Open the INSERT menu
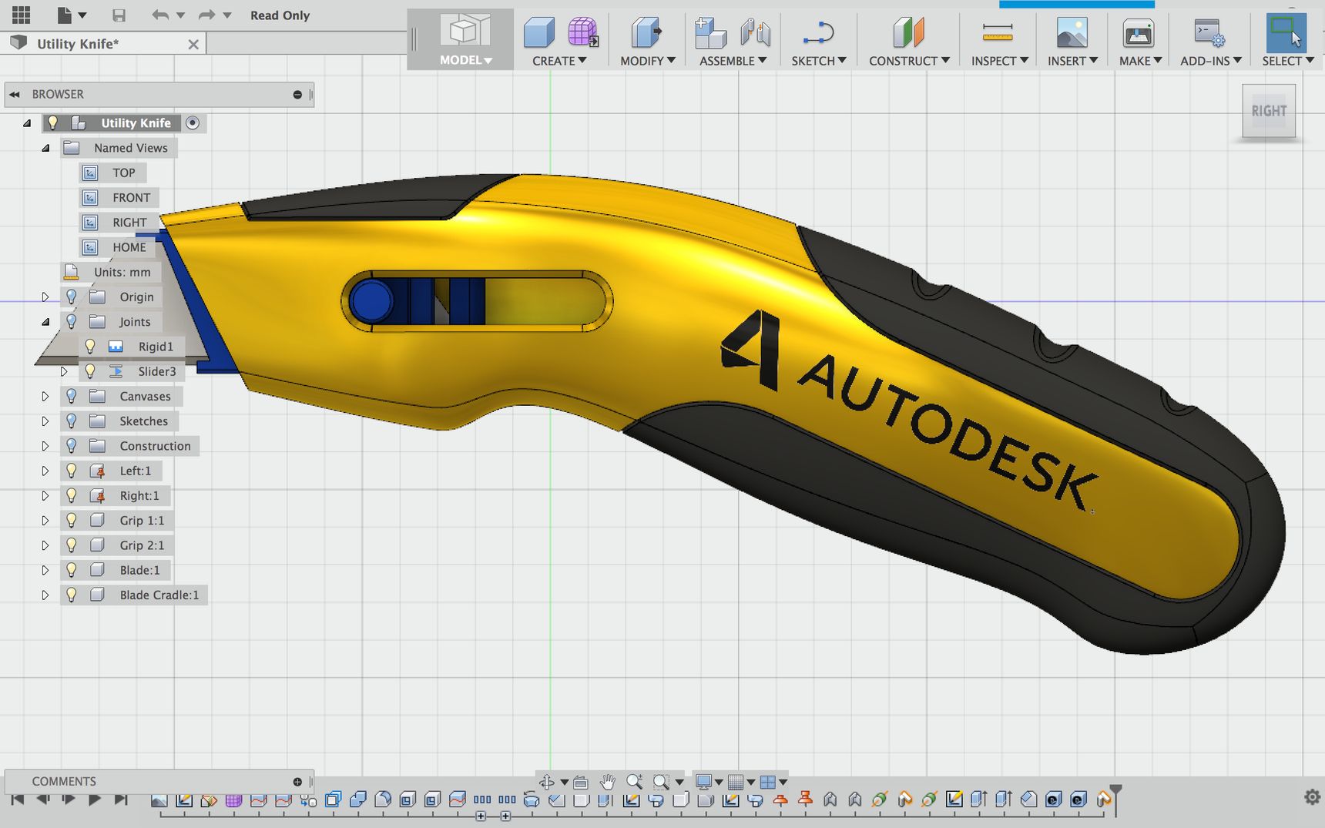The width and height of the screenshot is (1325, 828). (1072, 61)
